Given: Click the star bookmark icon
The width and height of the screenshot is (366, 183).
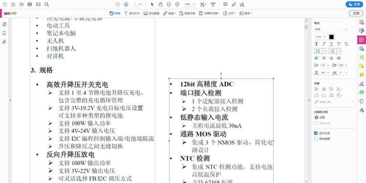Looking at the screenshot, I should tap(13, 4).
